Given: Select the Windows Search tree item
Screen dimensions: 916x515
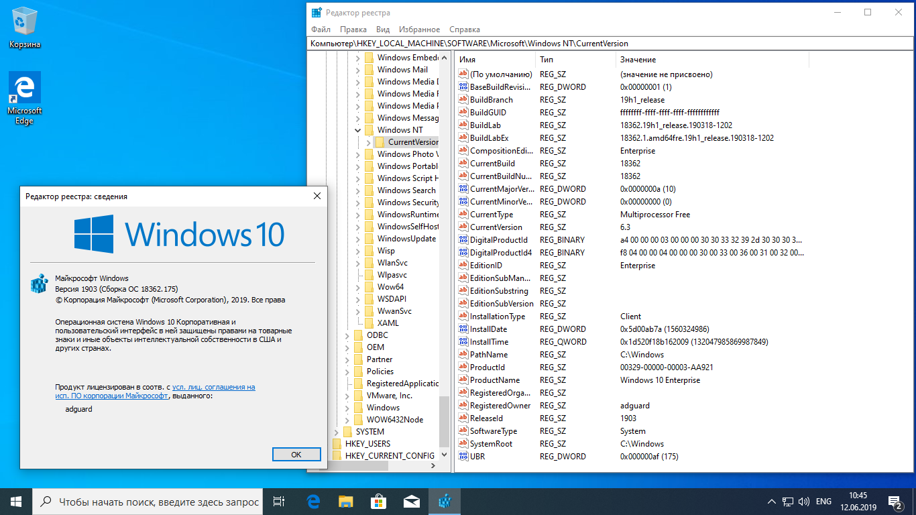Looking at the screenshot, I should tap(406, 190).
